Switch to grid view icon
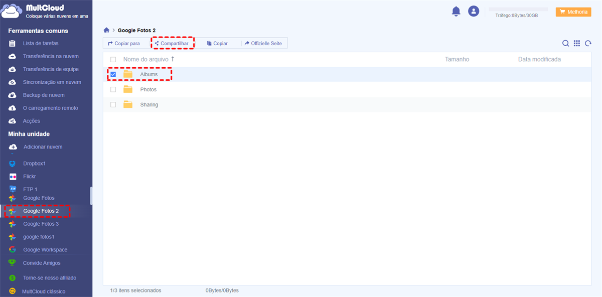The image size is (602, 297). (x=577, y=44)
